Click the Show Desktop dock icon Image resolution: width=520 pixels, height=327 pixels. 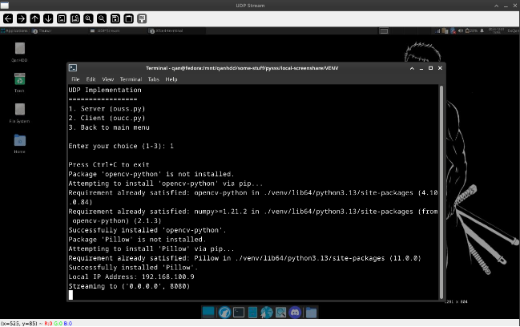[208, 313]
